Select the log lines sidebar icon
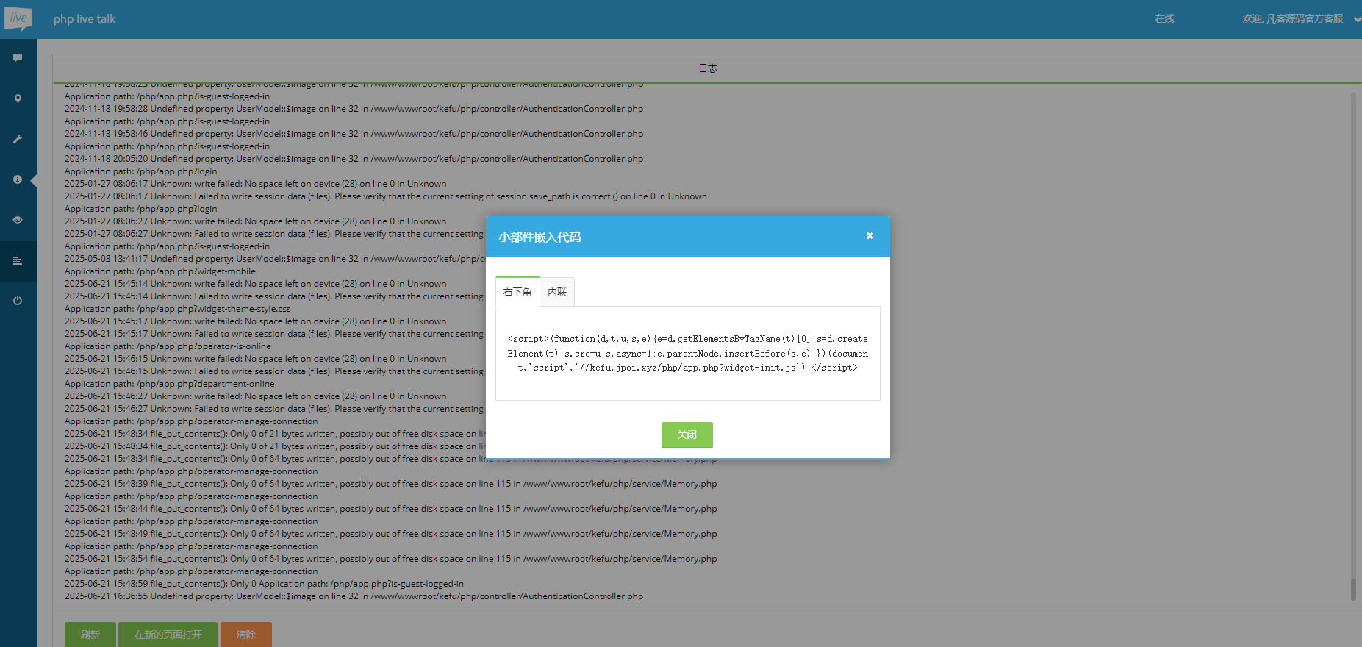This screenshot has height=647, width=1362. click(x=18, y=260)
